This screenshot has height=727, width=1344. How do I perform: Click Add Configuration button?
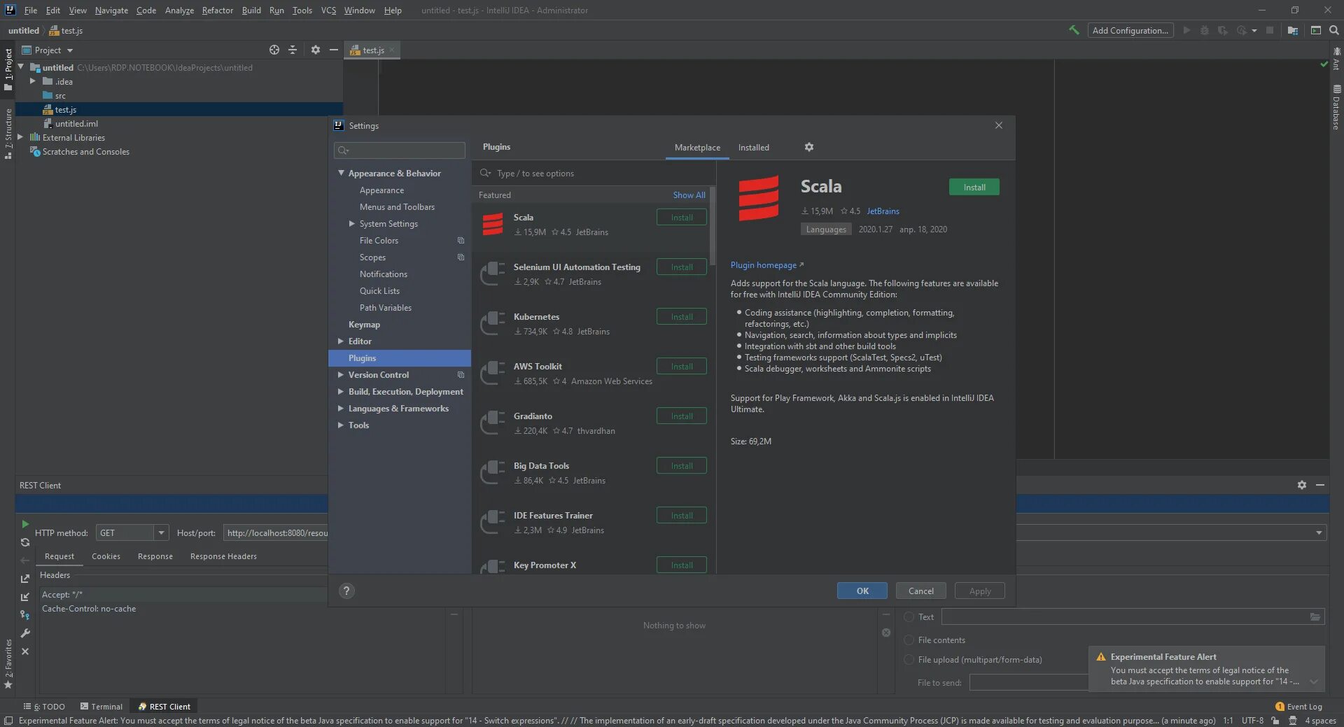[1130, 30]
